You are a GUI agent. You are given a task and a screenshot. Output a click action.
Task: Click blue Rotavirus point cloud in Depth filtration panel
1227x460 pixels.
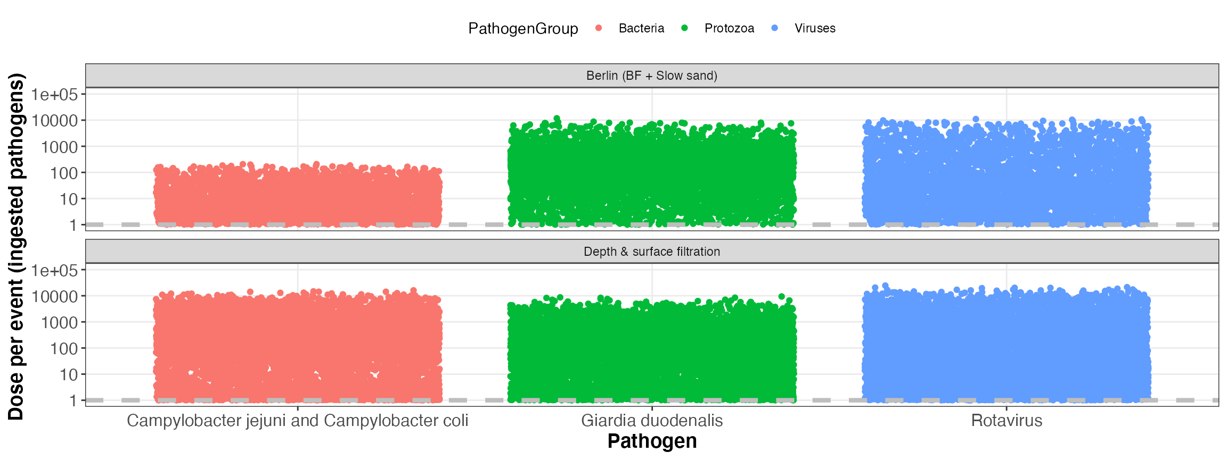(x=1007, y=344)
